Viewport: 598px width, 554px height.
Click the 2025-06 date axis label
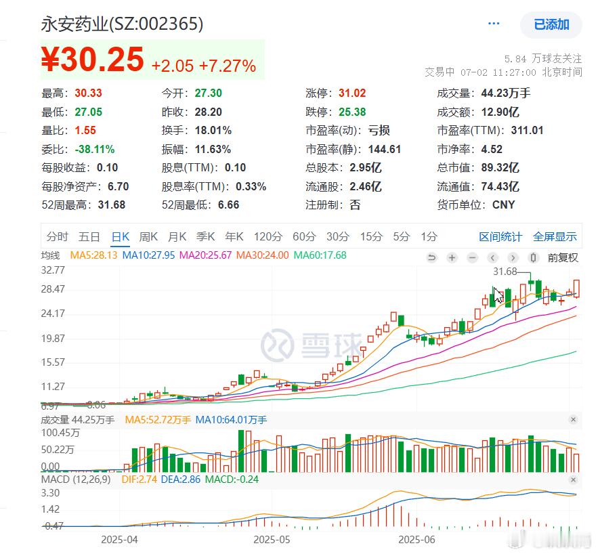click(417, 540)
